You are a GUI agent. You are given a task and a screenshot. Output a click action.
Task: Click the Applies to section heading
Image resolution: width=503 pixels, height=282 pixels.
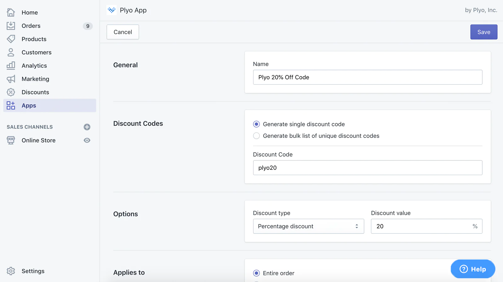129,273
